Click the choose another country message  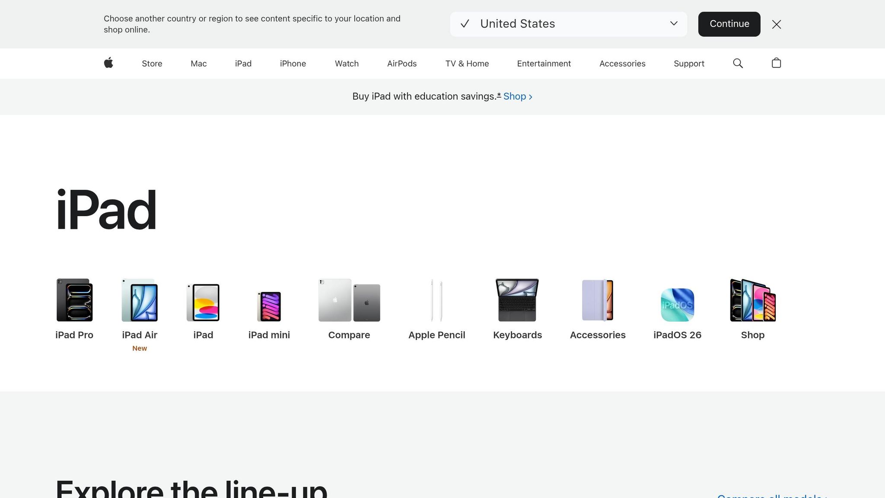tap(252, 24)
